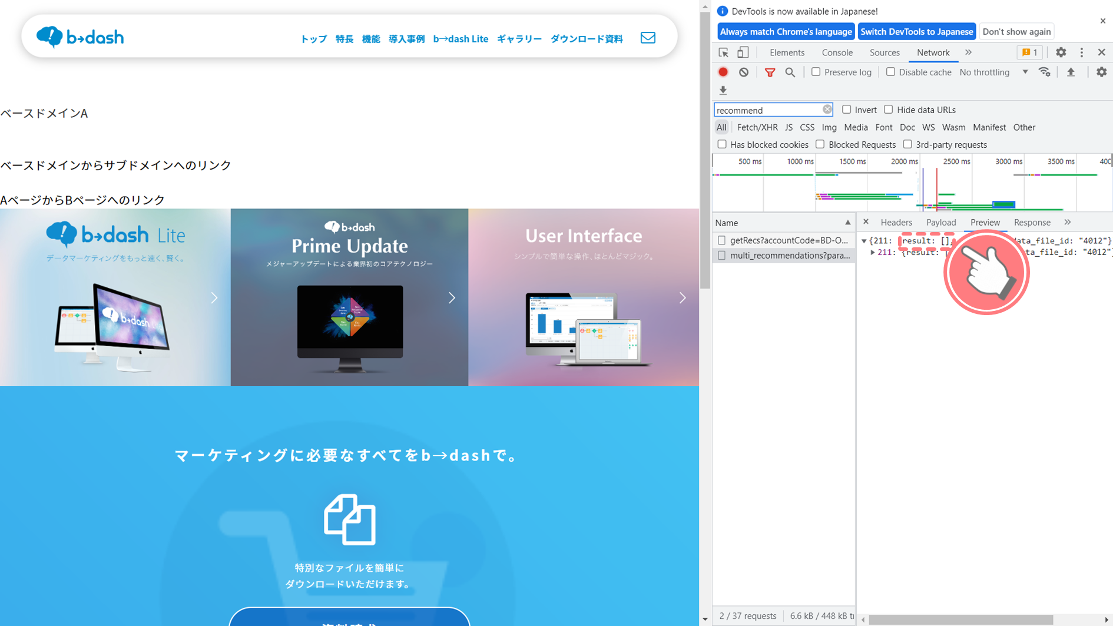The height and width of the screenshot is (626, 1113).
Task: Open network search with the magnifier icon
Action: 790,72
